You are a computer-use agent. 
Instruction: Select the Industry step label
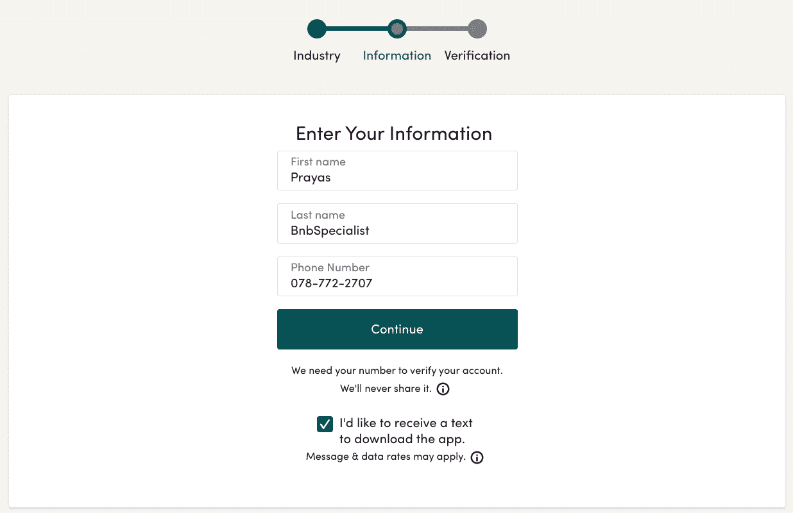click(316, 56)
